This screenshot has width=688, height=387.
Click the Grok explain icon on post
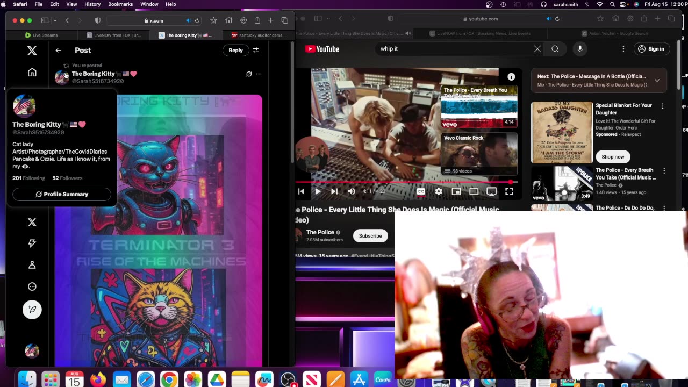pyautogui.click(x=249, y=74)
